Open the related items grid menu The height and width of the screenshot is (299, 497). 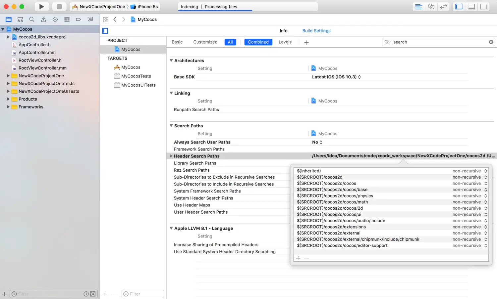tap(106, 20)
